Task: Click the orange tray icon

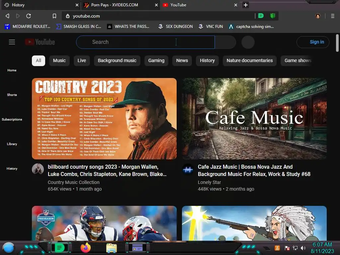Action: [x=277, y=248]
